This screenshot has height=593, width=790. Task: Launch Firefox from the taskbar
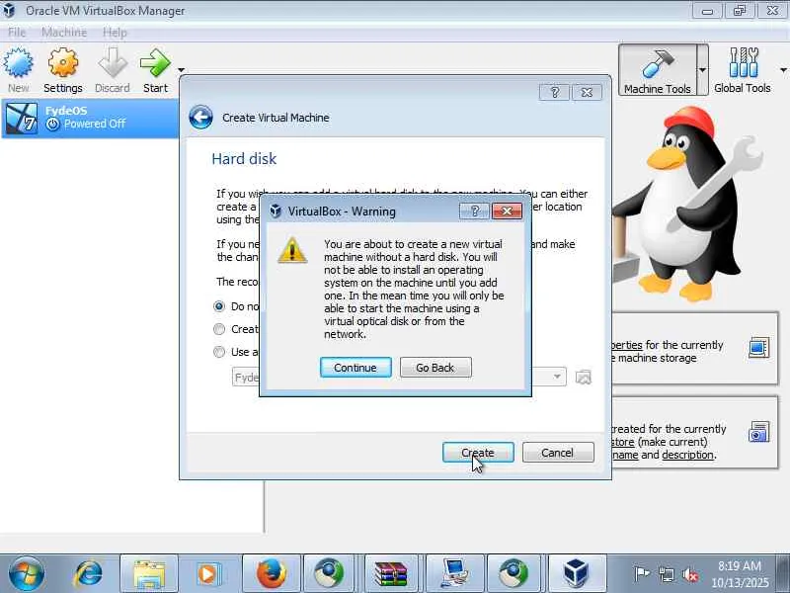(272, 573)
